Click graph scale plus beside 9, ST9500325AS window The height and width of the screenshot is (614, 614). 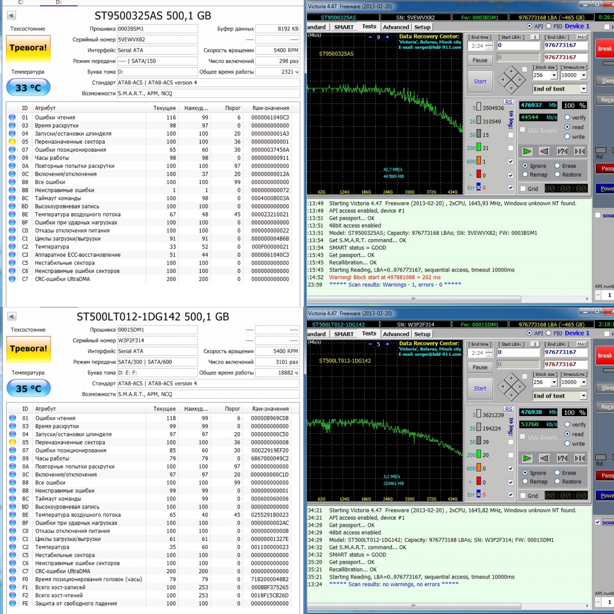(x=387, y=37)
